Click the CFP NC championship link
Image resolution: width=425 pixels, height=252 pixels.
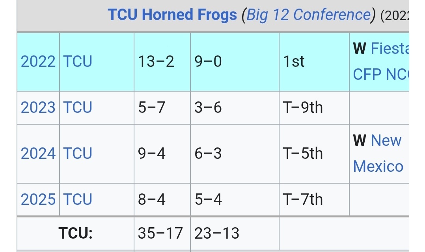click(x=381, y=74)
